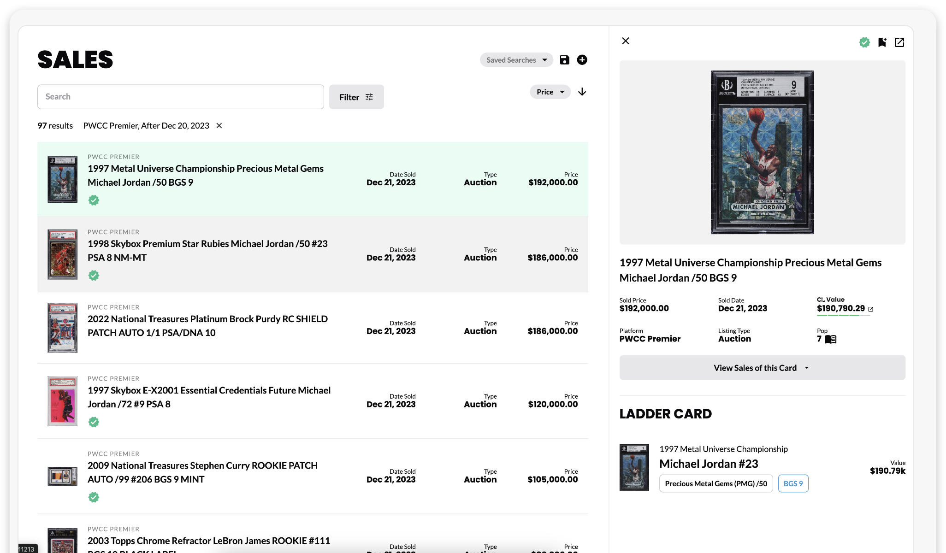Open CL Value external link icon

[x=871, y=309]
